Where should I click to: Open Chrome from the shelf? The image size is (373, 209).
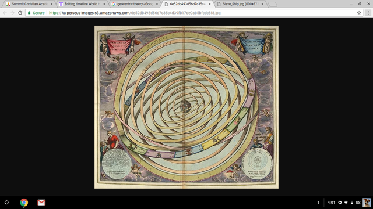pos(24,203)
